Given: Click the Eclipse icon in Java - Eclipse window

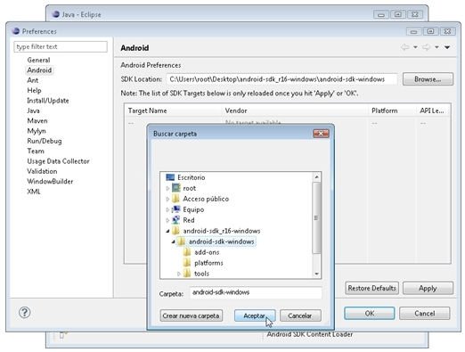Looking at the screenshot, I should (x=55, y=14).
